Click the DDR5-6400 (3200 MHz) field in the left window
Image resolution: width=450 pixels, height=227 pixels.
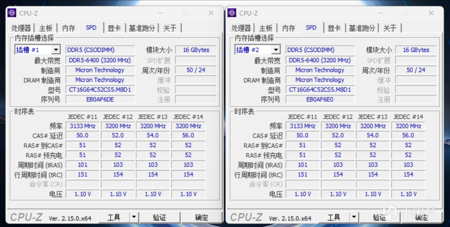tap(100, 60)
